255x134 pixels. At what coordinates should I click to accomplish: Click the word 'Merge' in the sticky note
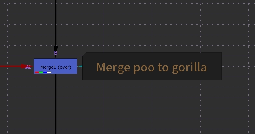click(113, 67)
